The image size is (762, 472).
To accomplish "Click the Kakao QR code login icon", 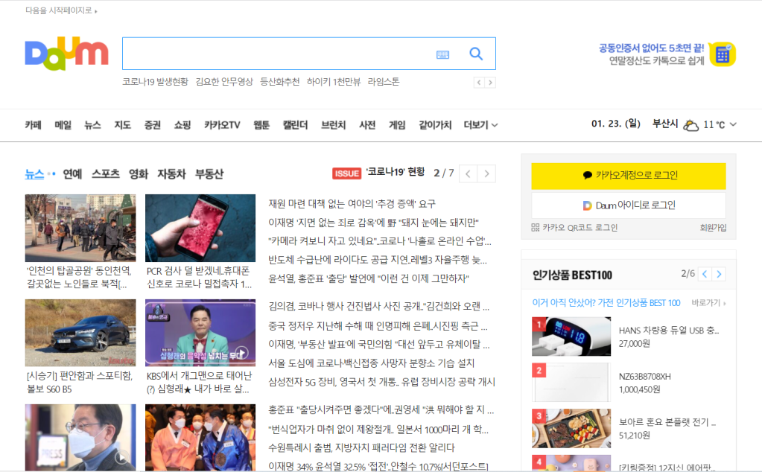I will point(536,228).
